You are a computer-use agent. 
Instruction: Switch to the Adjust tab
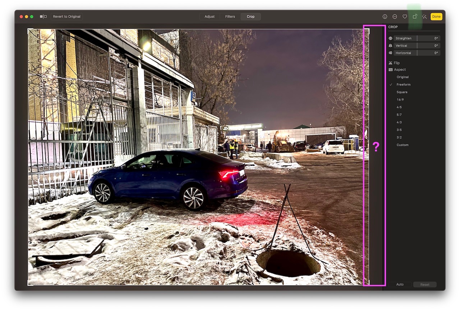point(210,17)
